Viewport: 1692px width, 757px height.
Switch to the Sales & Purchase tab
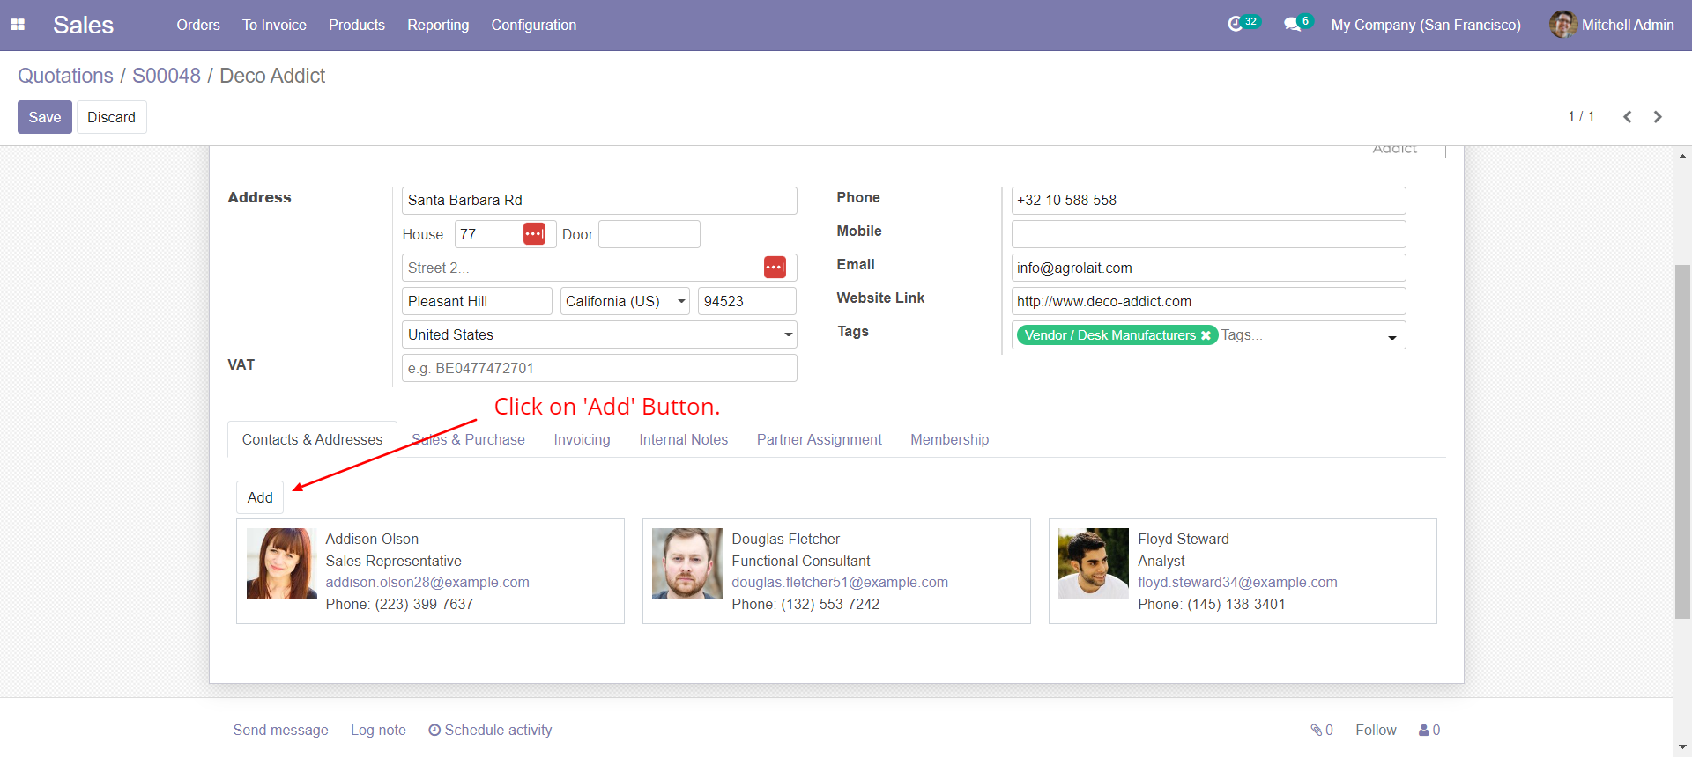[468, 439]
